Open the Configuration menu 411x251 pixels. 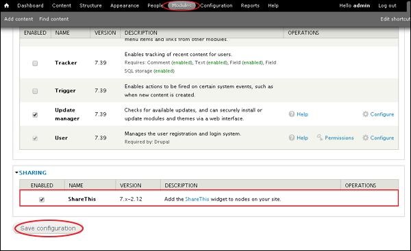tap(216, 5)
